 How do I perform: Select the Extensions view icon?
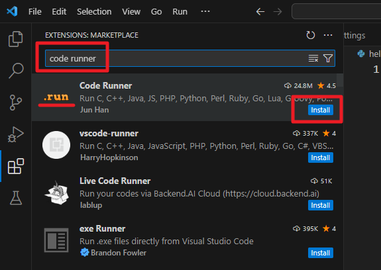click(16, 166)
